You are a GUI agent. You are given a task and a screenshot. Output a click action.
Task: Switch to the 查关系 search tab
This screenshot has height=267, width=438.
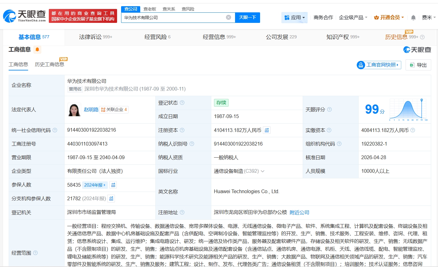[x=169, y=9]
